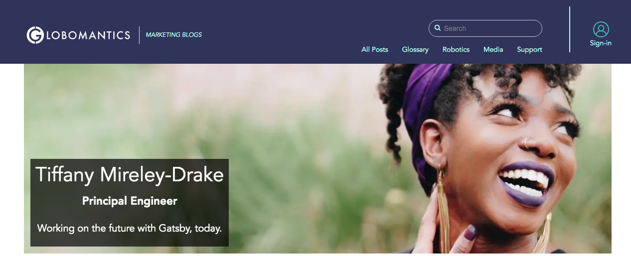Click the circular G logo icon

35,35
